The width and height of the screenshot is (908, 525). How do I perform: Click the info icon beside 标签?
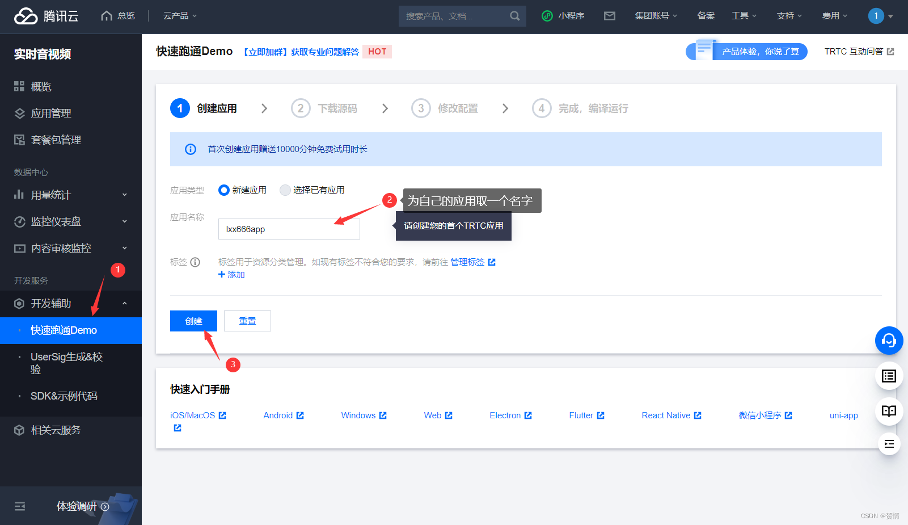tap(195, 262)
